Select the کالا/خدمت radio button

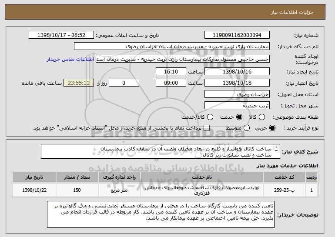[x=210, y=117]
